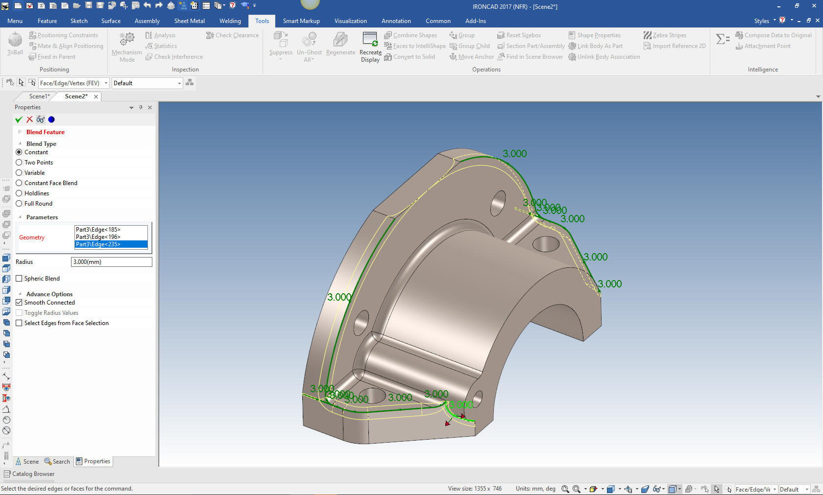
Task: Cancel the blend with red X
Action: [x=29, y=119]
